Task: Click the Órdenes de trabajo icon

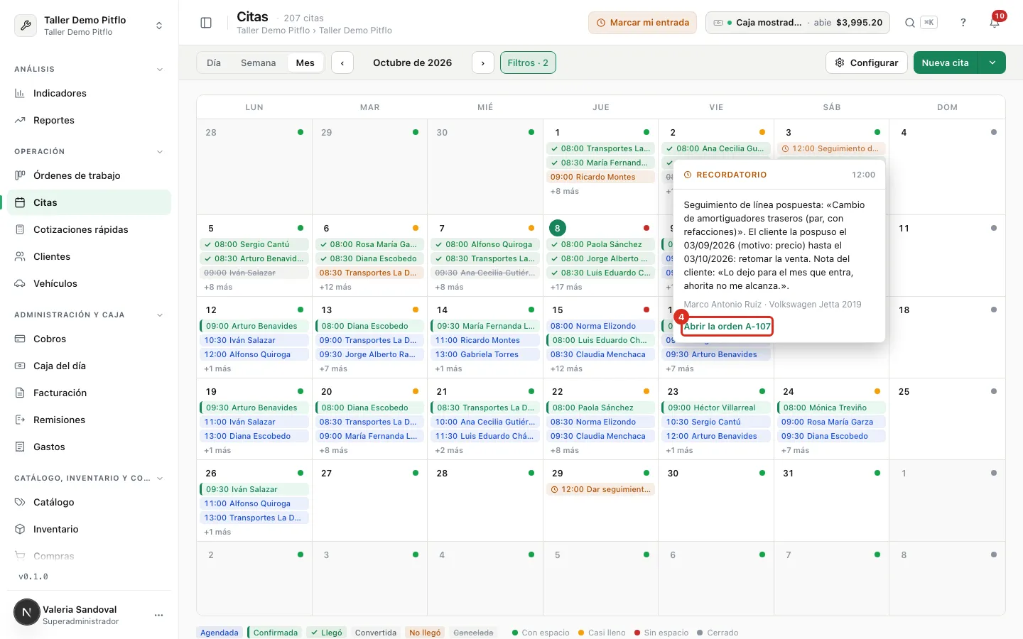Action: coord(20,175)
